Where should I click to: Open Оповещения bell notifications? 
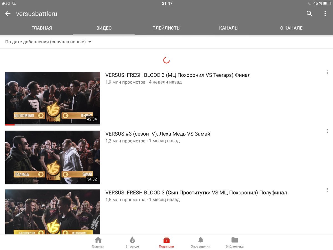pyautogui.click(x=200, y=242)
